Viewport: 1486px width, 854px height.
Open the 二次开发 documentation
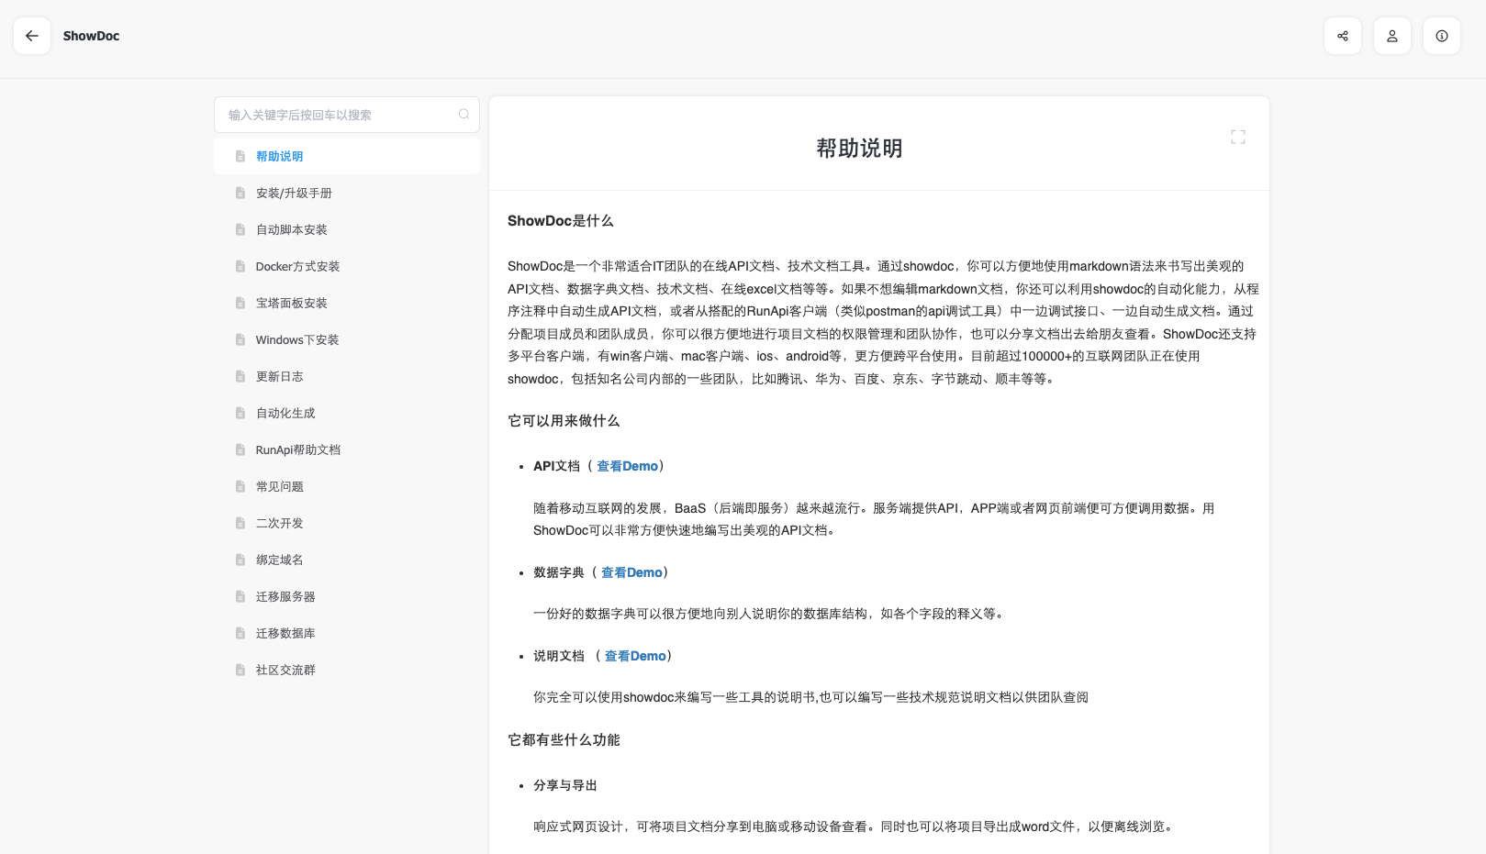coord(279,523)
